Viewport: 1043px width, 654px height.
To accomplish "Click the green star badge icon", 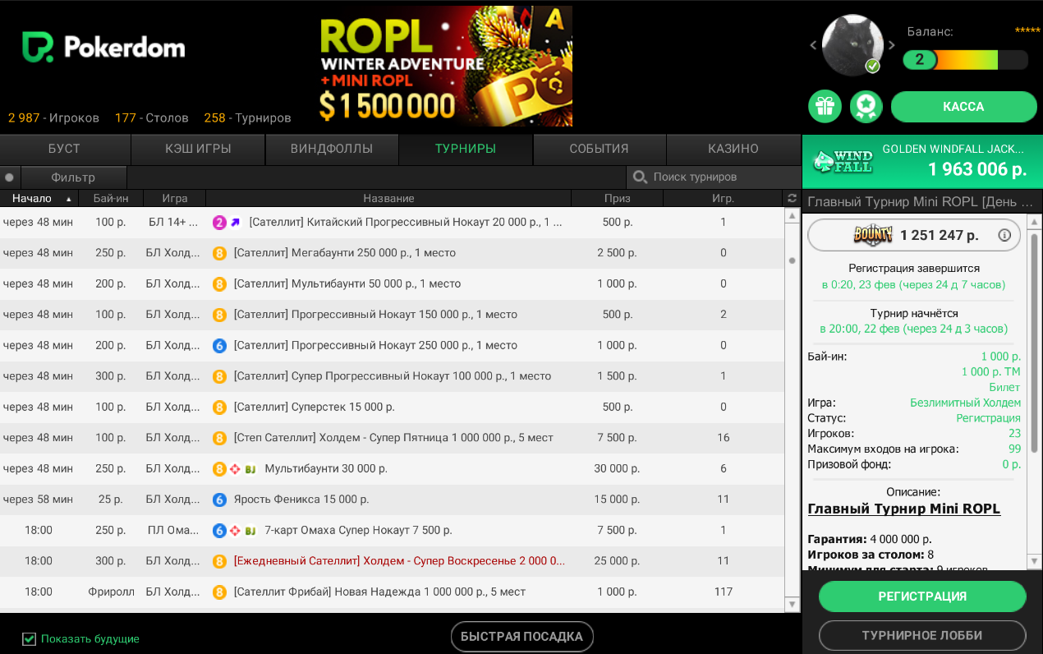I will (x=866, y=106).
